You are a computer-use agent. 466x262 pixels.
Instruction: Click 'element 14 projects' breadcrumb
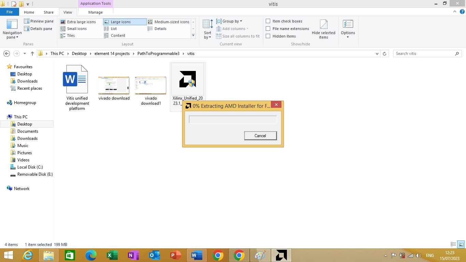(x=112, y=54)
